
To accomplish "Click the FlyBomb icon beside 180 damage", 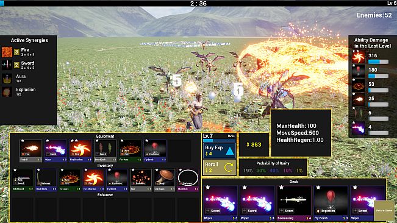I will point(359,71).
